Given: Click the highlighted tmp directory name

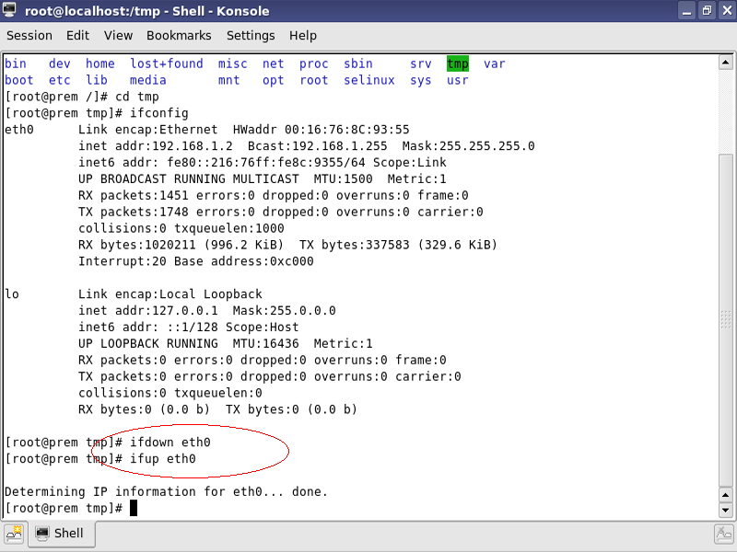Looking at the screenshot, I should point(458,63).
